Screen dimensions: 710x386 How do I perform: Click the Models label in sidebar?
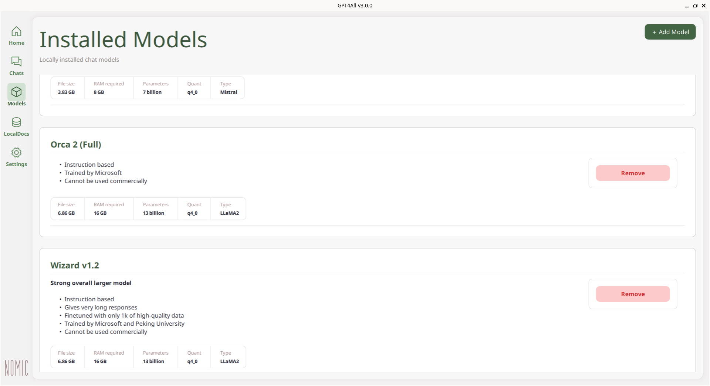click(x=17, y=104)
